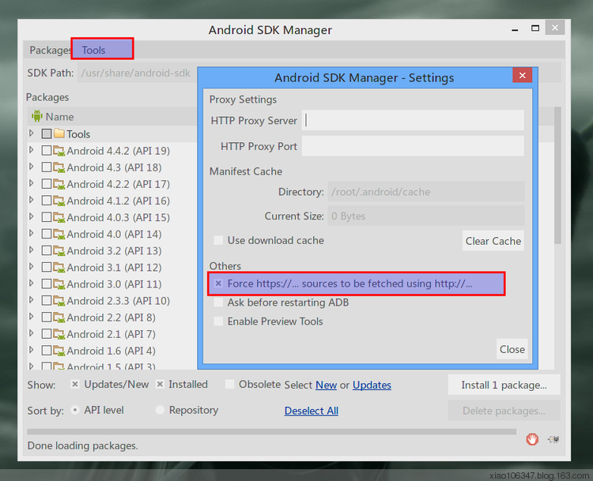
Task: Click the Delete packages button
Action: pos(504,411)
